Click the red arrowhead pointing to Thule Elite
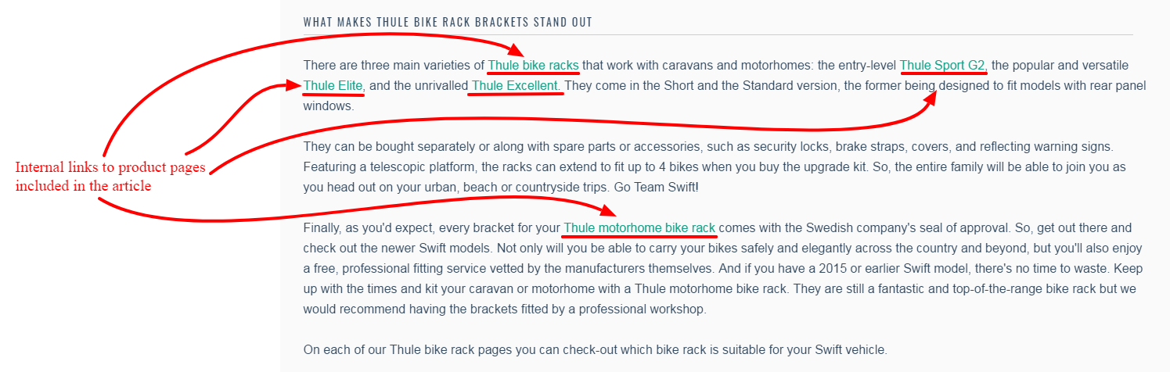The height and width of the screenshot is (372, 1170). (291, 85)
